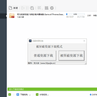
Task: Click the 2.61 MB/s speed in the task row
Action: click(x=92, y=15)
